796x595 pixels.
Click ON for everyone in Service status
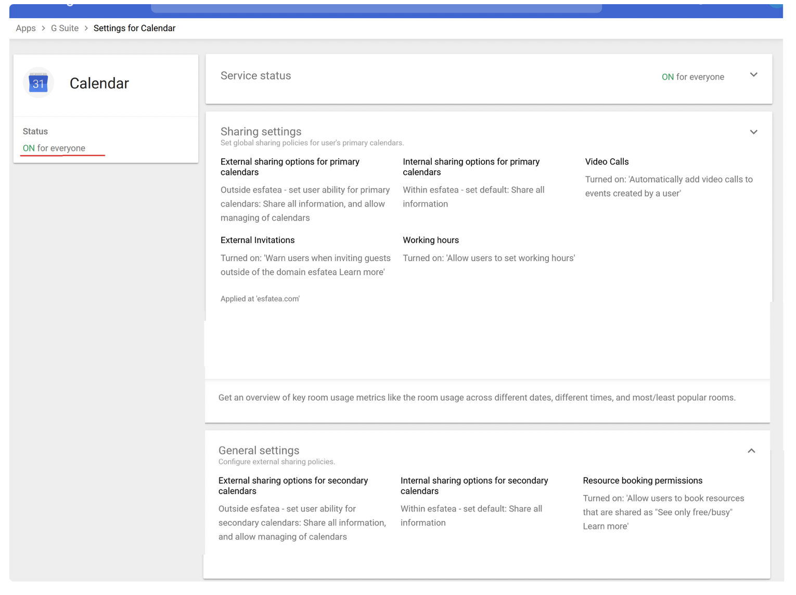[x=692, y=77]
